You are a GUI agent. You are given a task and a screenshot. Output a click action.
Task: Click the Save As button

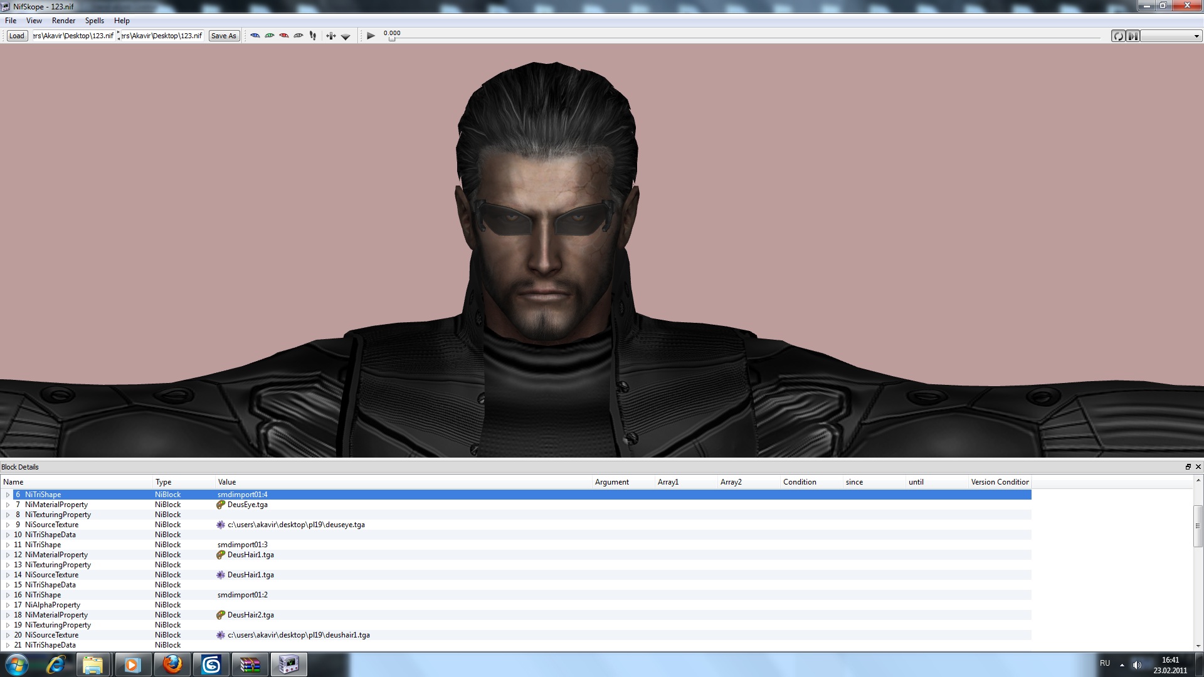tap(224, 36)
